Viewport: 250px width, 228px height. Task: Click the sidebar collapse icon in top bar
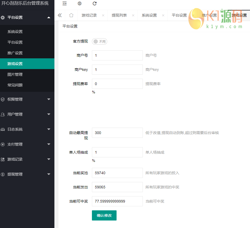point(65,3)
